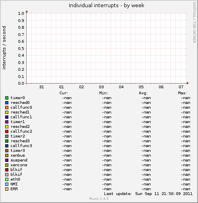This screenshot has height=203, width=198.
Task: Click x-axis date label 01
Action: tap(61, 87)
